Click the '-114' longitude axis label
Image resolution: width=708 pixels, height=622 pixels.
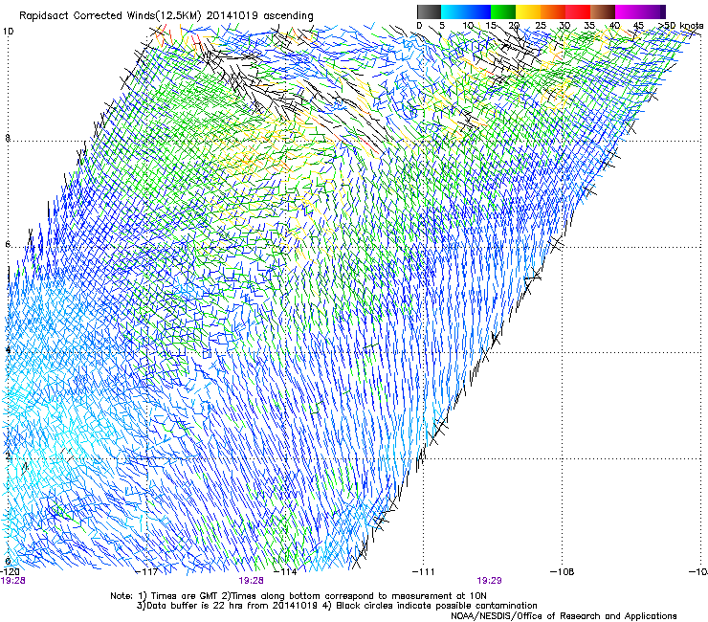pos(286,572)
